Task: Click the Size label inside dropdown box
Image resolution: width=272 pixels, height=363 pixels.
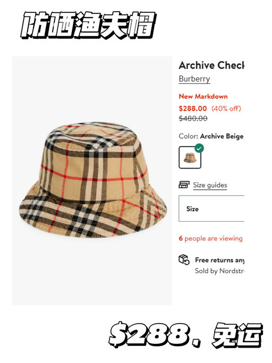Action: click(x=192, y=209)
